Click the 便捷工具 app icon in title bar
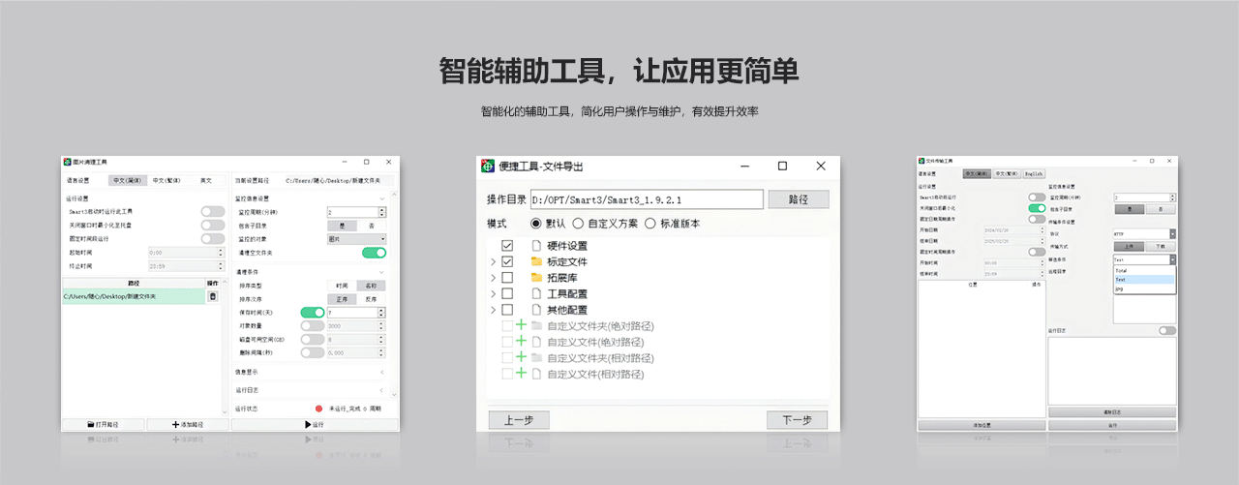Screen dimensions: 1239x485 (489, 167)
